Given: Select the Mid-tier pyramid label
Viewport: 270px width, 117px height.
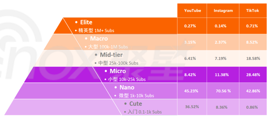Looking at the screenshot, I should click(x=111, y=55).
